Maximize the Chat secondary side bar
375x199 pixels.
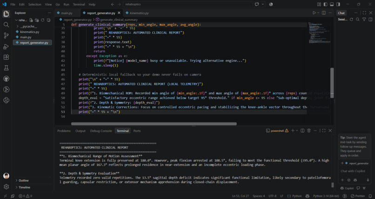click(x=364, y=13)
